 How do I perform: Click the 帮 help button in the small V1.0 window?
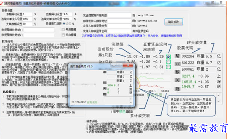tap(105, 72)
